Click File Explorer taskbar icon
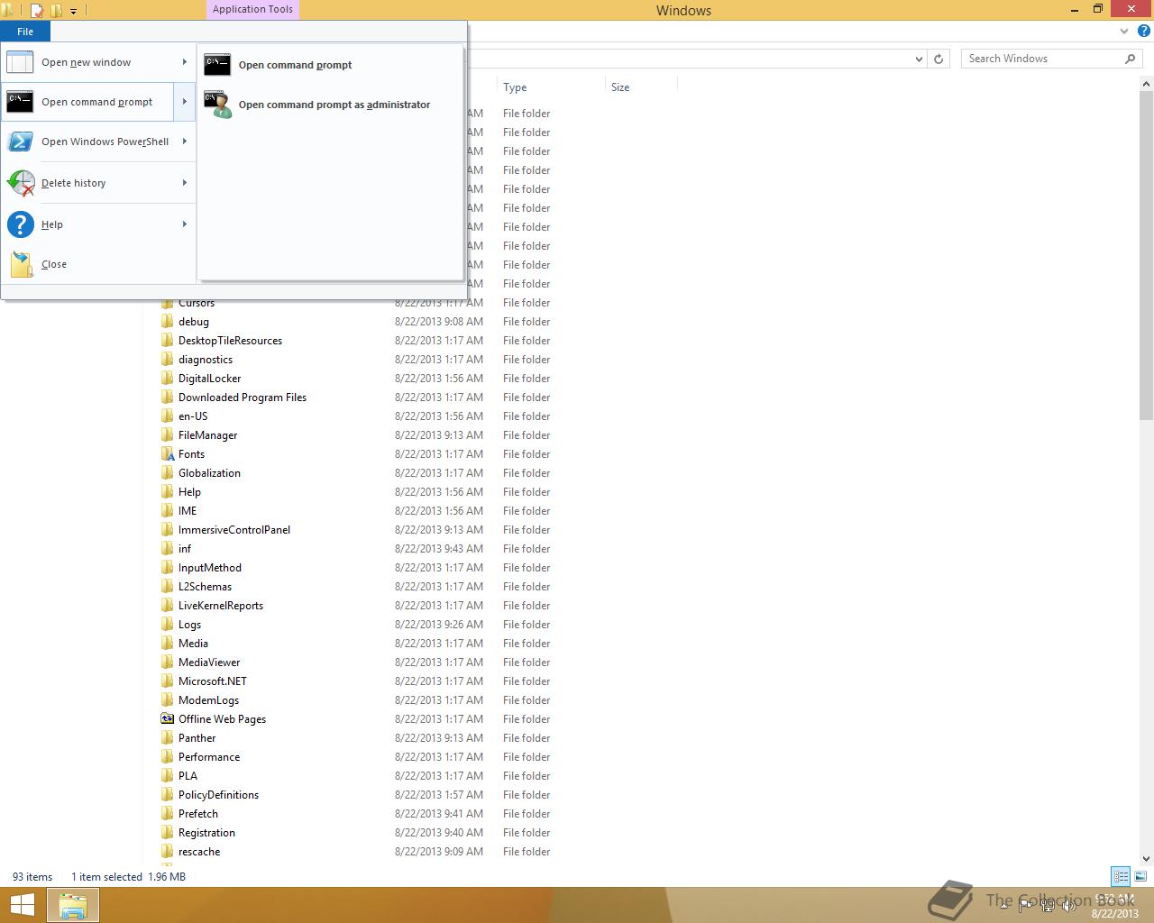Screen dimensions: 1154x923 point(73,905)
